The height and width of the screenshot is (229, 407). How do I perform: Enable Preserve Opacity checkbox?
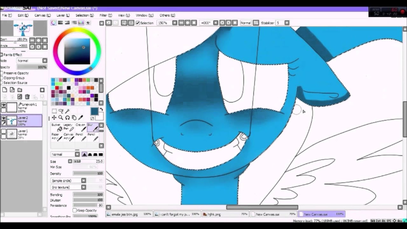[2, 73]
